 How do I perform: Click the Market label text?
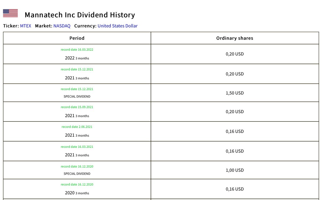(43, 26)
